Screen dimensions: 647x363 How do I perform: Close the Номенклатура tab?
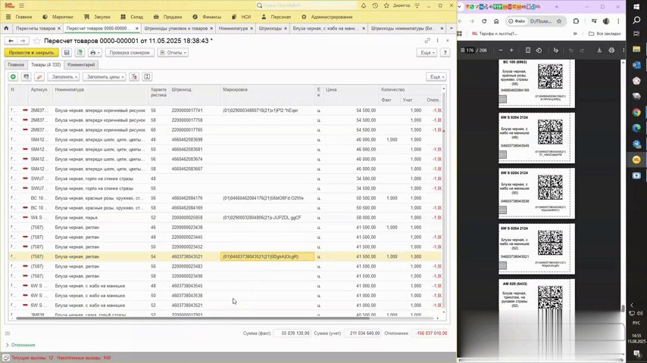pyautogui.click(x=252, y=29)
